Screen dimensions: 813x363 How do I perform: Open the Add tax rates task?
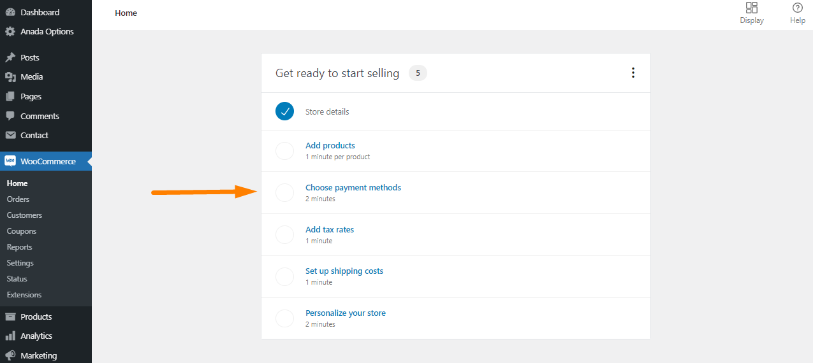[x=330, y=229]
